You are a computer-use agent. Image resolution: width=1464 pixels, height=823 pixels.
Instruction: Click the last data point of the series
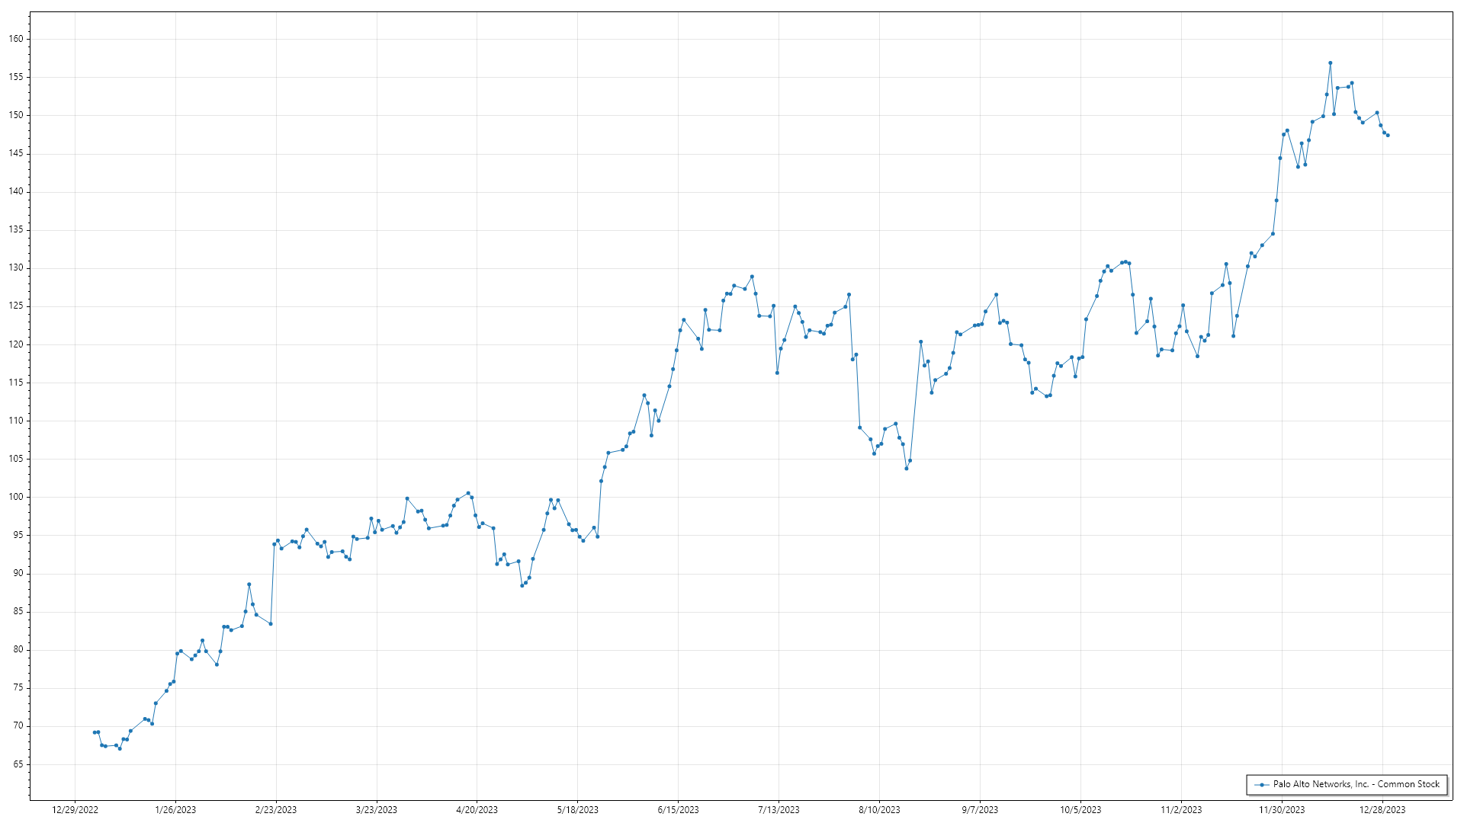point(1388,136)
